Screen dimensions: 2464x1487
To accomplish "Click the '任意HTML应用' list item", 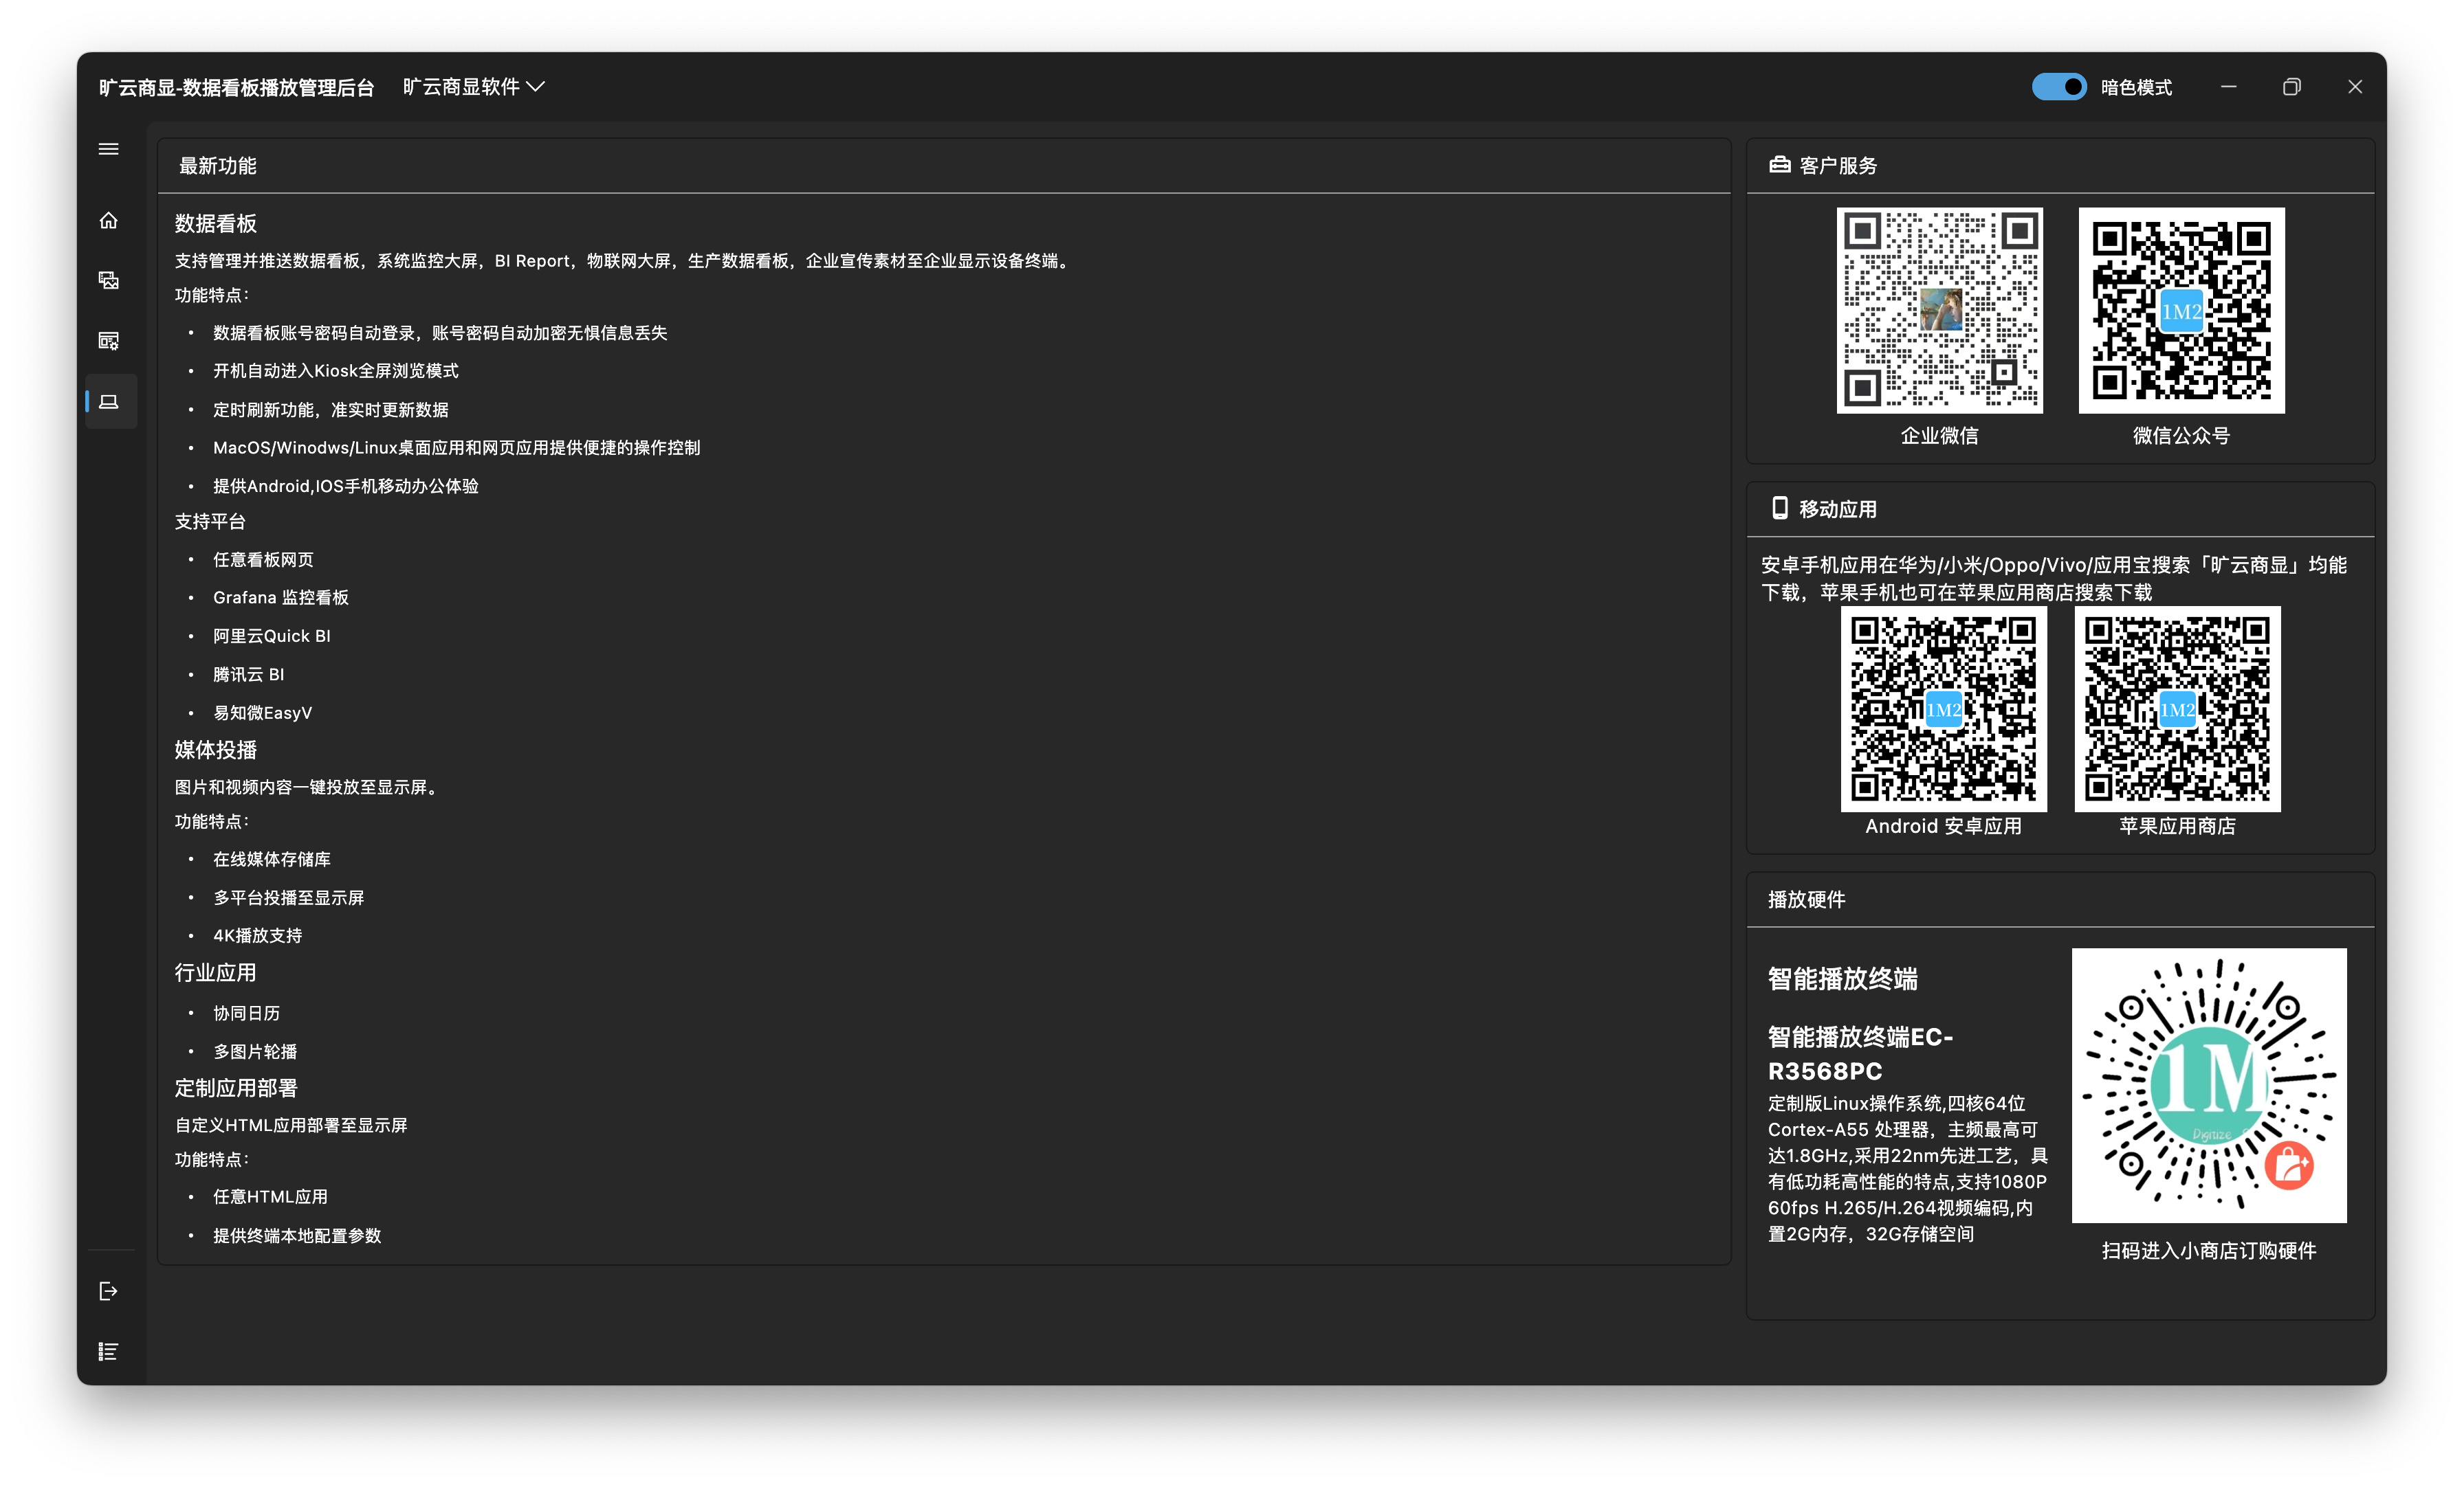I will click(x=271, y=1196).
